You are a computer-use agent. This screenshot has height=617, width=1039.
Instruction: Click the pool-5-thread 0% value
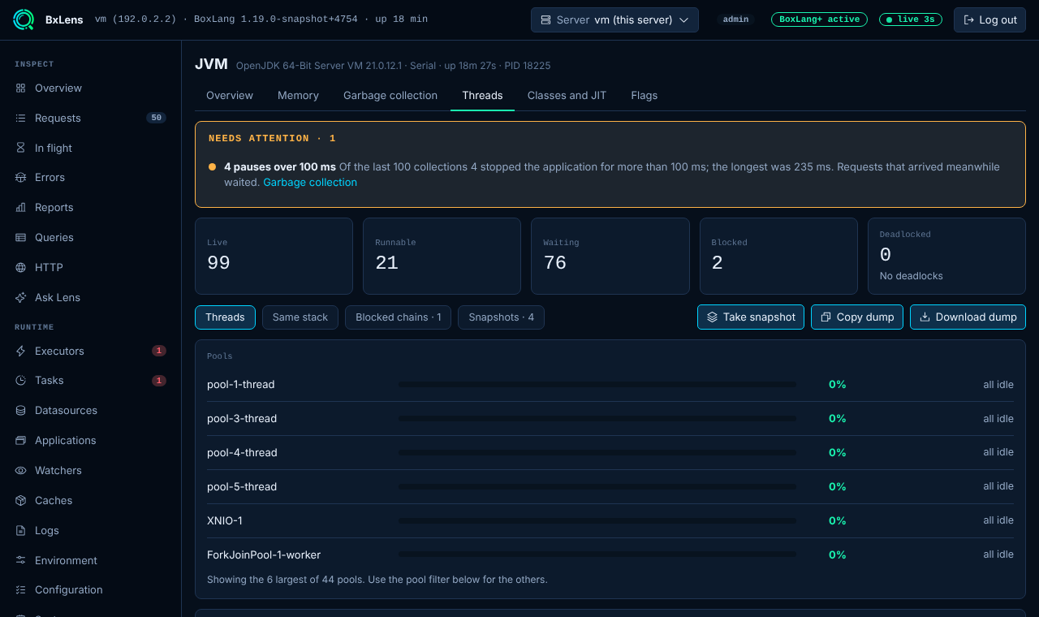[837, 487]
